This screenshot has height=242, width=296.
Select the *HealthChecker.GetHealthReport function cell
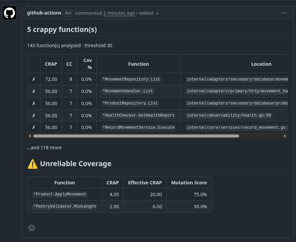coord(138,115)
